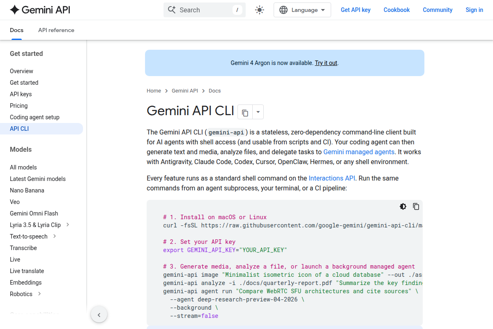Expand Lyria 3.5 & Lyria Clip chevron
Viewport: 493px width, 329px height.
pyautogui.click(x=68, y=225)
